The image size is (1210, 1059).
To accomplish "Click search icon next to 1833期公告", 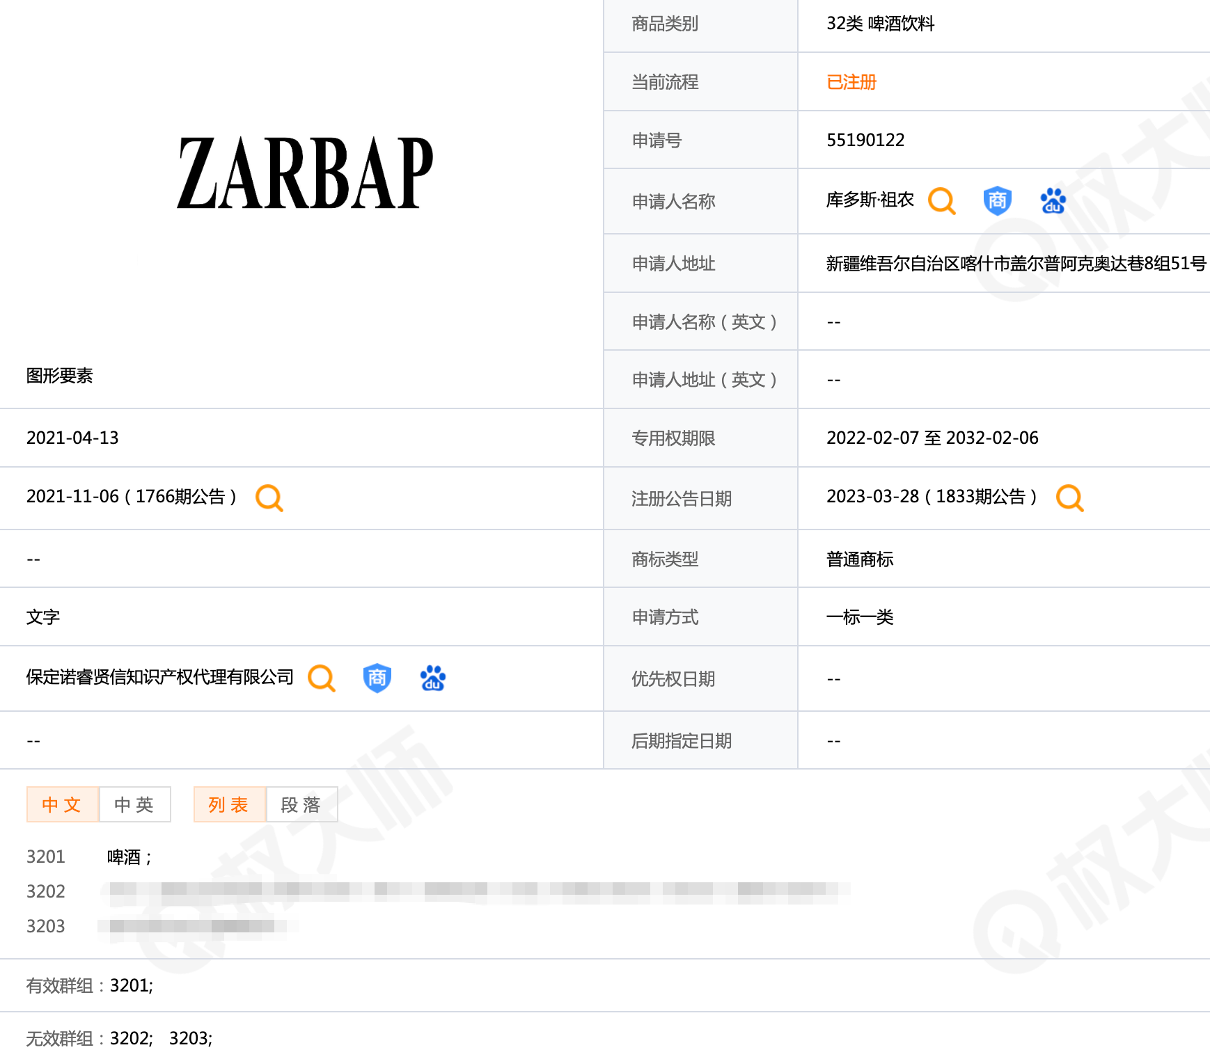I will point(1069,497).
